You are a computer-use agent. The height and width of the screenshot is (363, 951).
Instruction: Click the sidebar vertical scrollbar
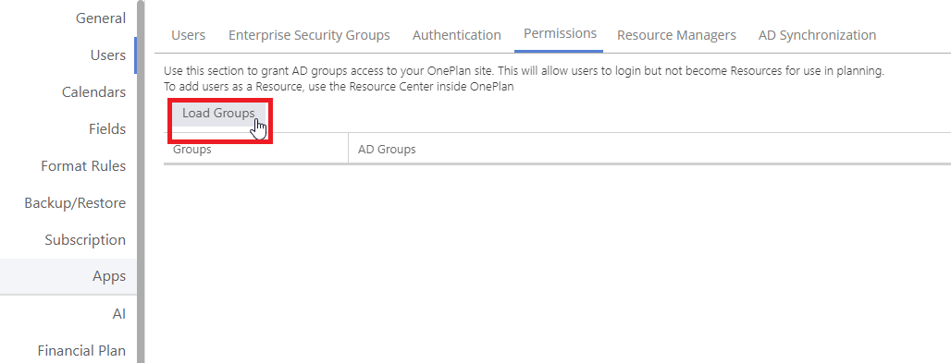(141, 182)
